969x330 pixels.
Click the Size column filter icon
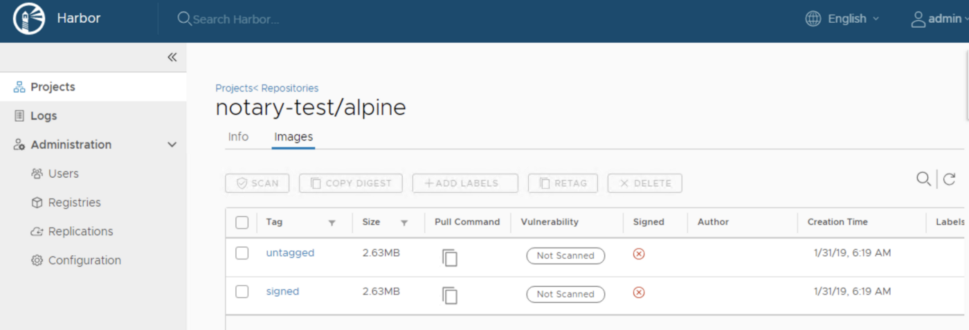tap(404, 223)
